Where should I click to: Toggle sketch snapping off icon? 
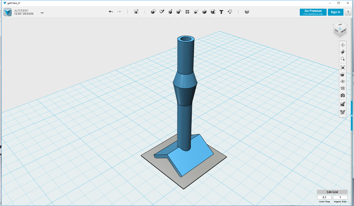click(x=343, y=112)
